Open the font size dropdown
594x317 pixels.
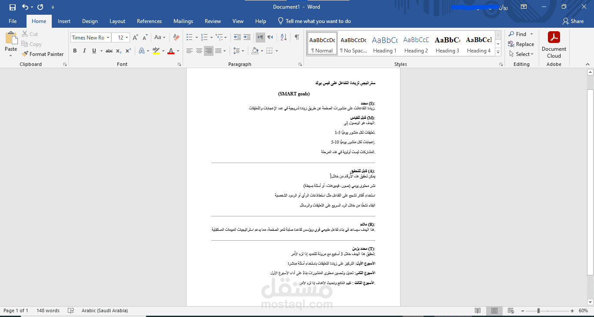click(127, 38)
